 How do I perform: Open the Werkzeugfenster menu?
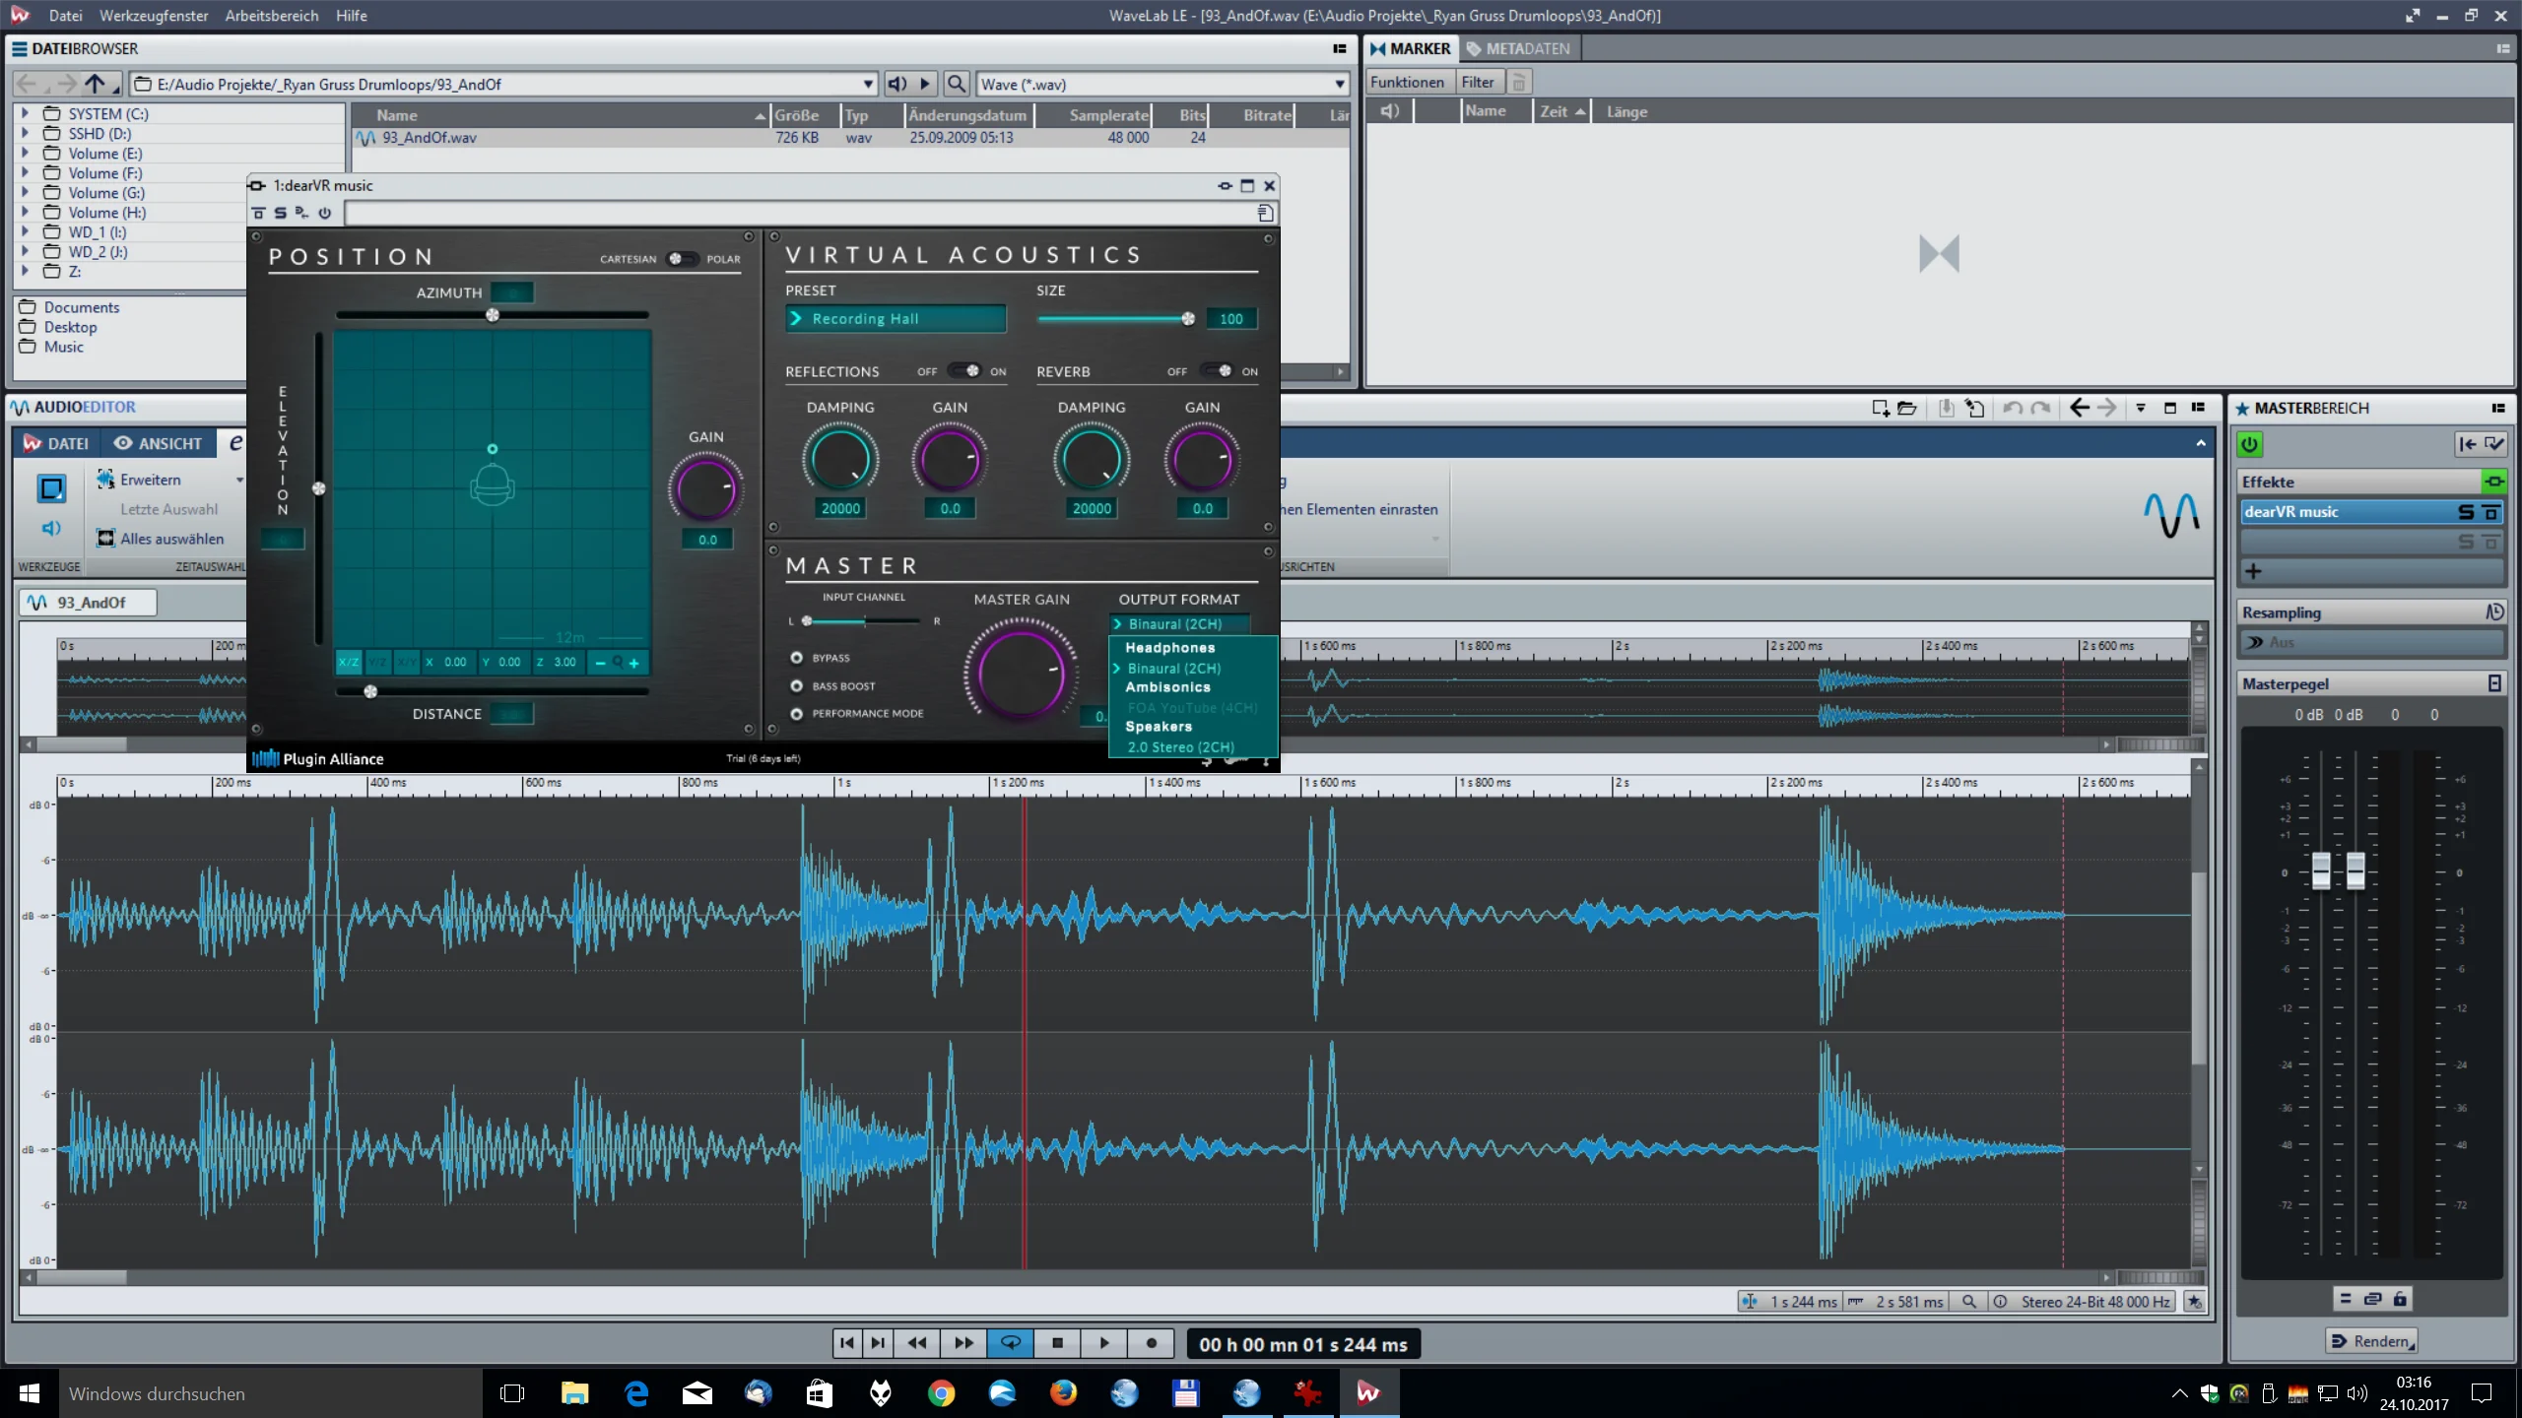click(154, 16)
